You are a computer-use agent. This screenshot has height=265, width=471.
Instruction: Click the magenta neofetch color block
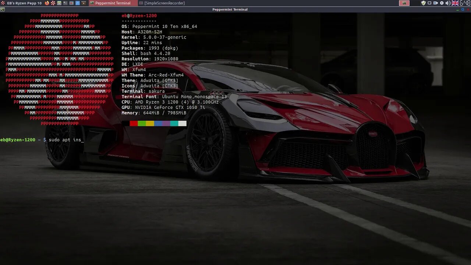pyautogui.click(x=166, y=123)
